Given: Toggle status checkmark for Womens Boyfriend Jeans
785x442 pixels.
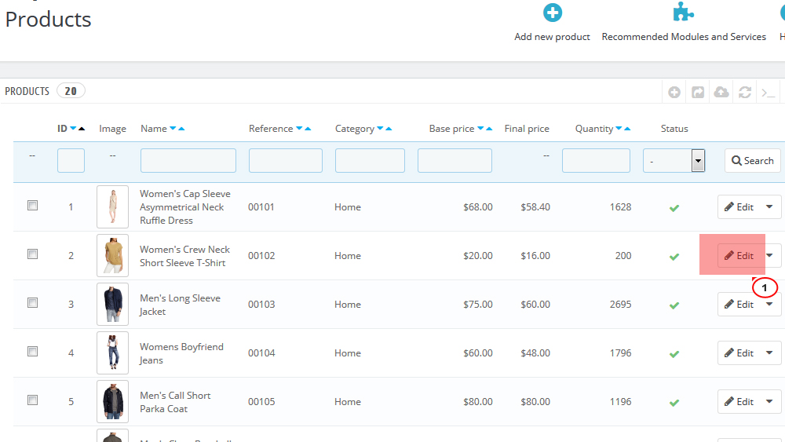Looking at the screenshot, I should pyautogui.click(x=674, y=354).
